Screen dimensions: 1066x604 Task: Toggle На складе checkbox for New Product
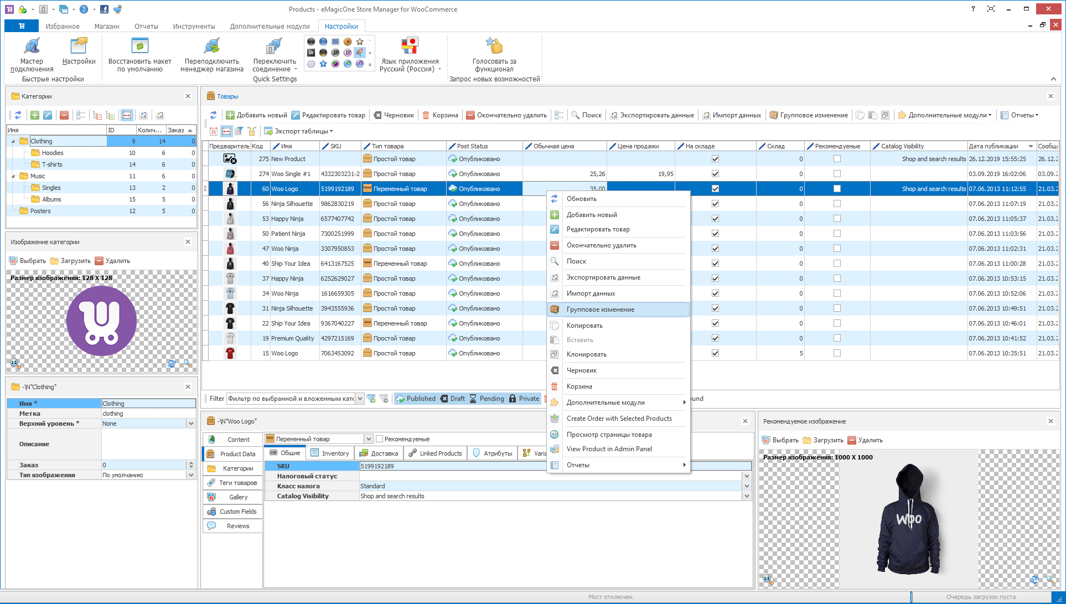715,159
